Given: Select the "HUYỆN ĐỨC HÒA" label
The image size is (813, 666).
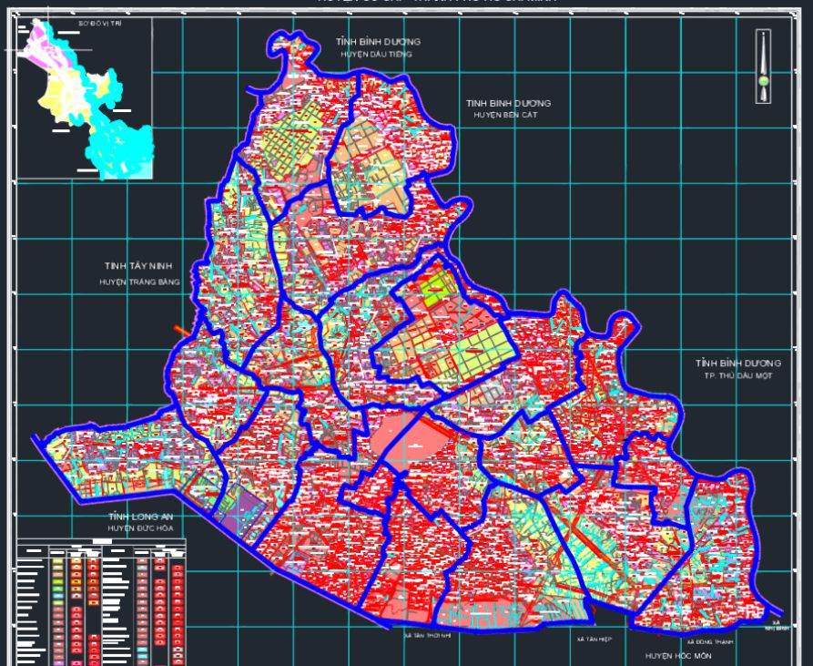Looking at the screenshot, I should pos(141,528).
